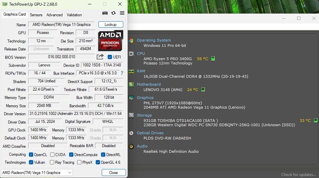Click the PLDS DVD-RW DA8AESH text
Image resolution: width=319 pixels, height=178 pixels.
(x=167, y=138)
